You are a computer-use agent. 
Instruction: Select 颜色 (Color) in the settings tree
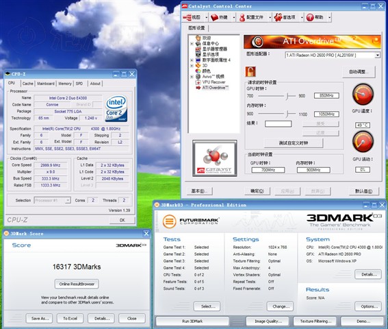tap(207, 71)
